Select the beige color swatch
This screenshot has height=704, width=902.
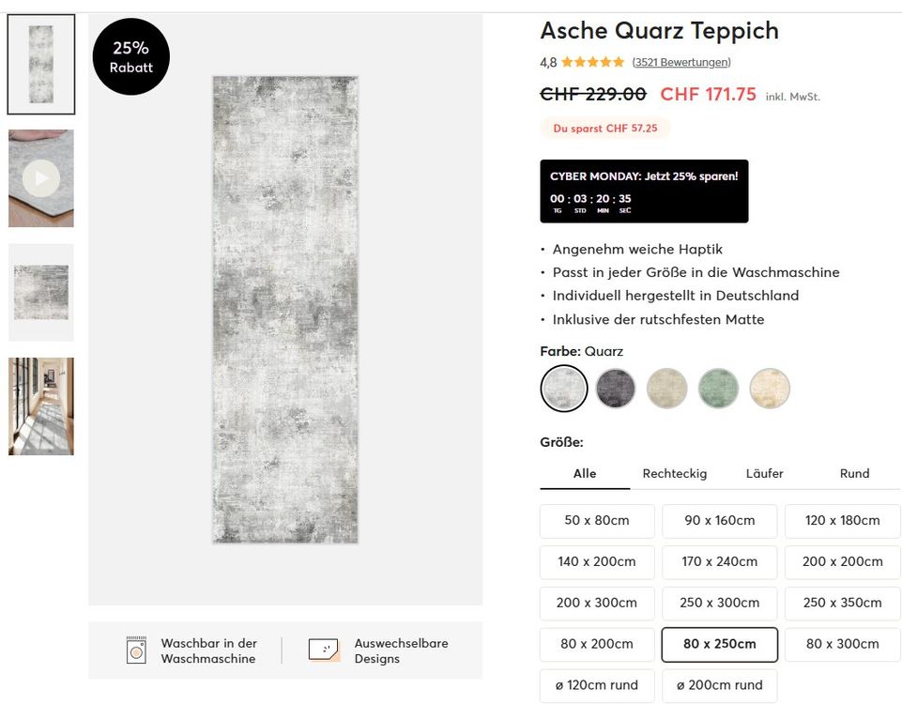(x=667, y=389)
